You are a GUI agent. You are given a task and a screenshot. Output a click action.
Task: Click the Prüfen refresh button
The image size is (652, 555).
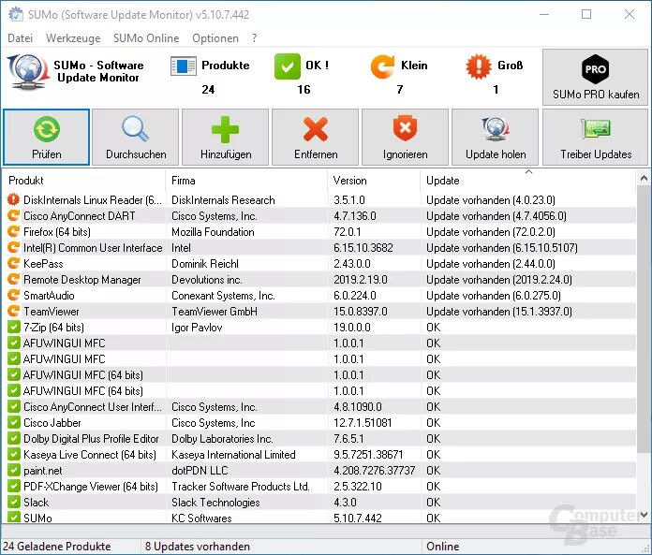coord(46,137)
